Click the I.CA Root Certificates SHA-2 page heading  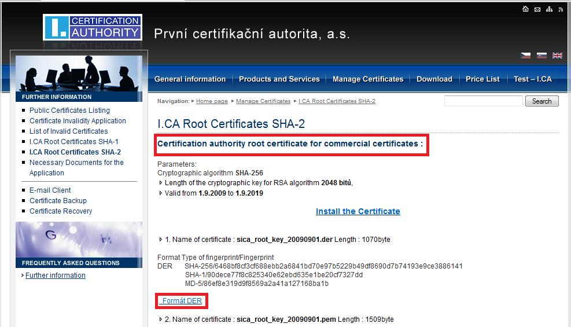point(231,124)
